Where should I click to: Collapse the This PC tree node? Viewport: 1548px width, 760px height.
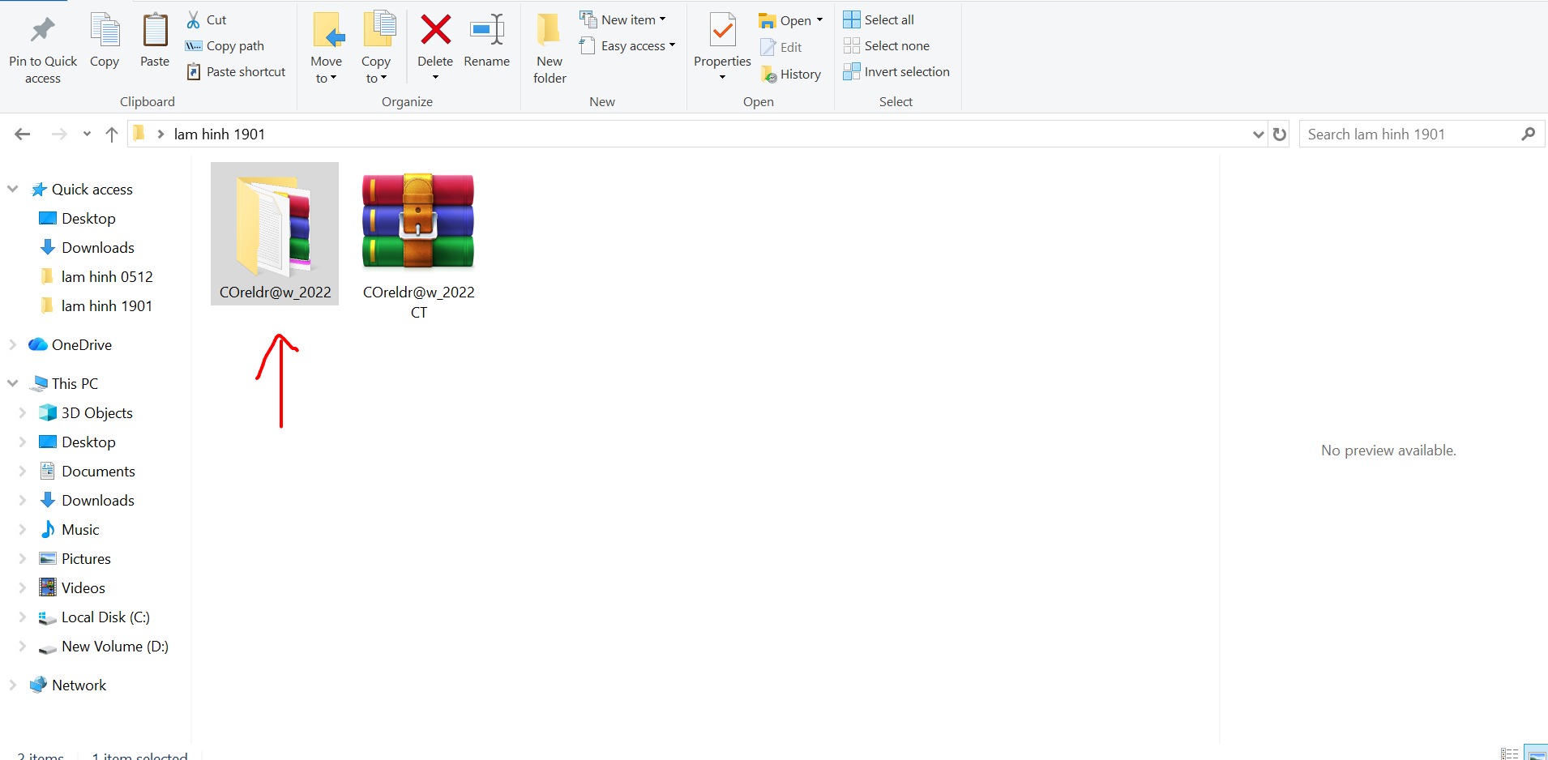pos(13,383)
